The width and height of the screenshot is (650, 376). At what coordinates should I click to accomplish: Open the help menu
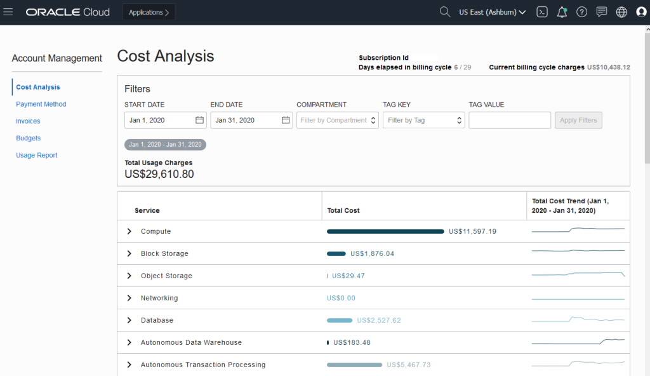point(582,11)
